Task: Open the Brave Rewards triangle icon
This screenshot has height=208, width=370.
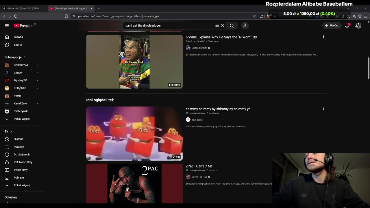Action: coord(275,16)
